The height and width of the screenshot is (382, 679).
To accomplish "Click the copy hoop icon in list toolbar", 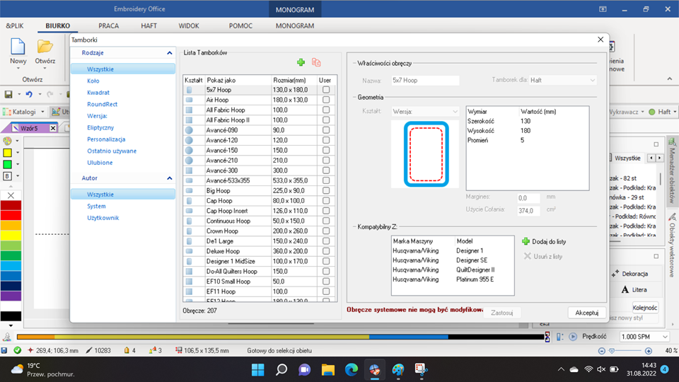I will coord(316,62).
